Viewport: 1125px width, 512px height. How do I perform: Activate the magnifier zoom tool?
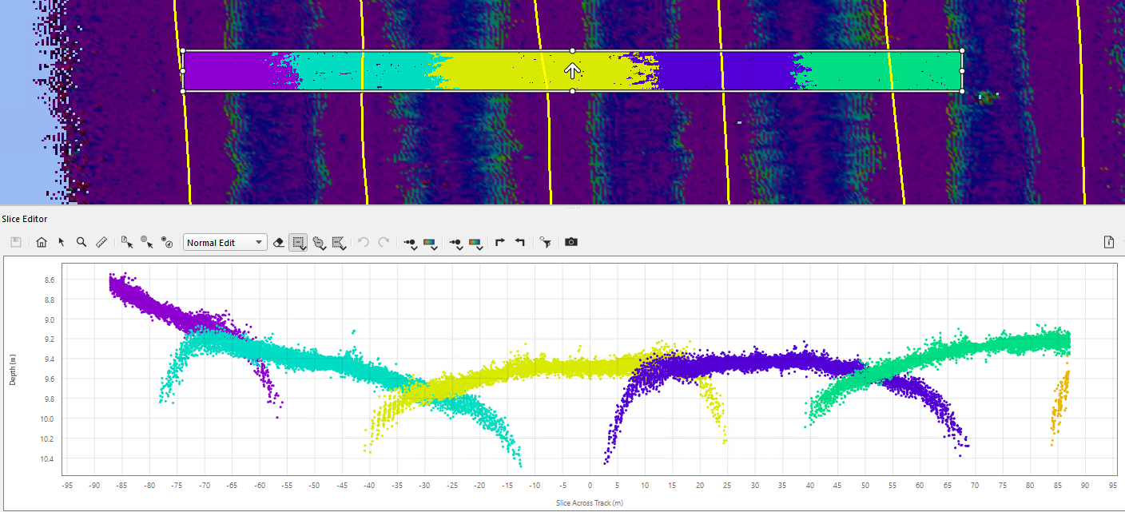81,242
